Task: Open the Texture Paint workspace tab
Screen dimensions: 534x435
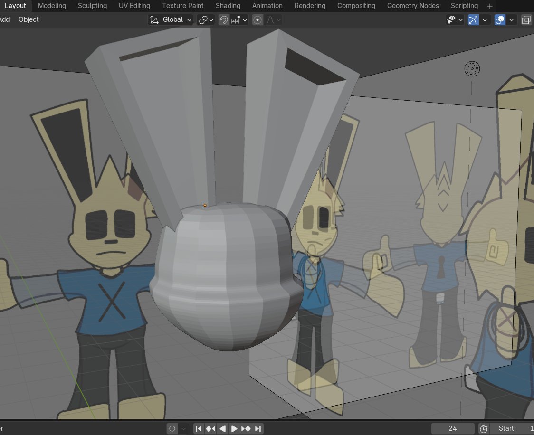Action: point(182,6)
